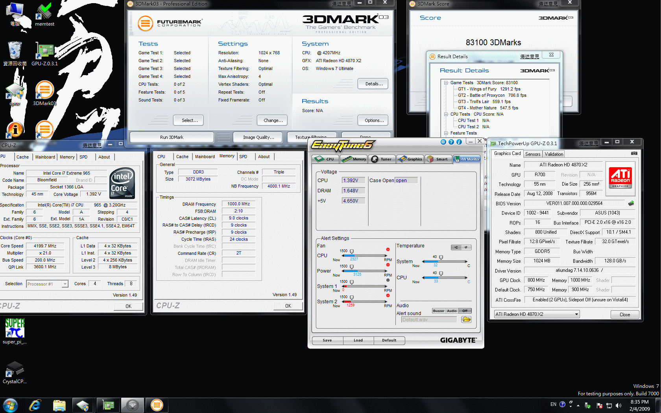Open the cpuz desktop shortcut
This screenshot has height=413, width=661.
15,94
